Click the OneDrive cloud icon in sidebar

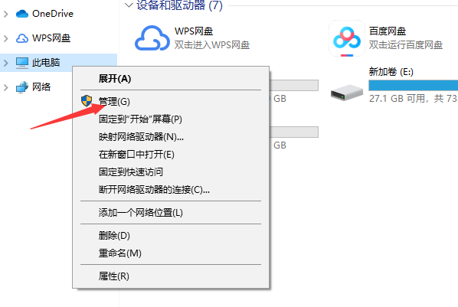point(22,14)
